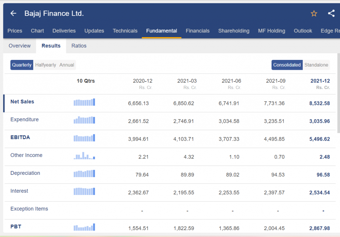
Task: Open the Shareholding tab
Action: click(234, 31)
